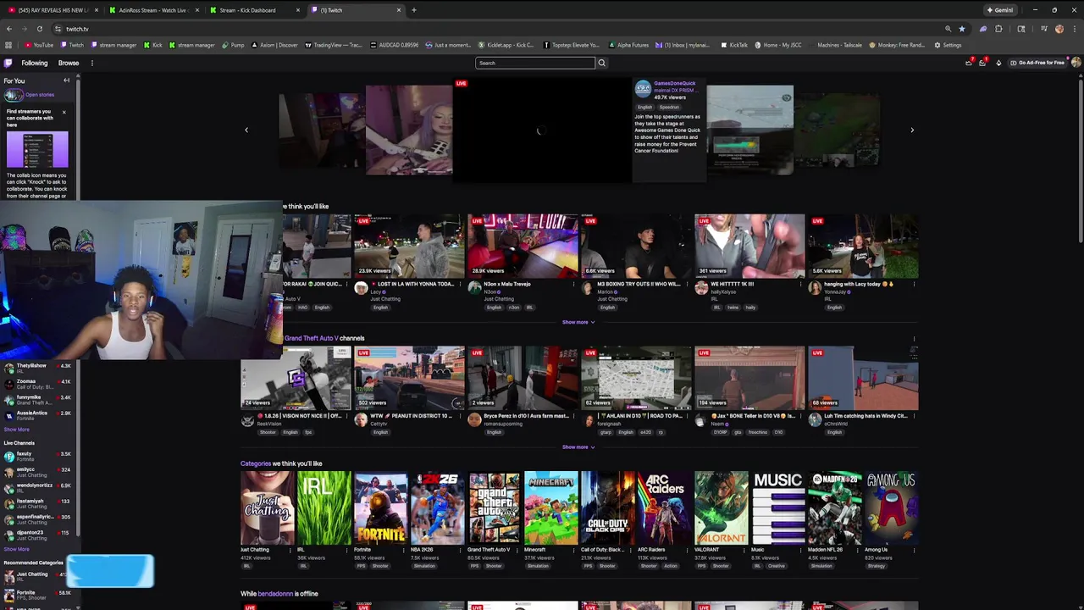Expand Show more under live channels row
The image size is (1084, 610).
click(x=578, y=322)
